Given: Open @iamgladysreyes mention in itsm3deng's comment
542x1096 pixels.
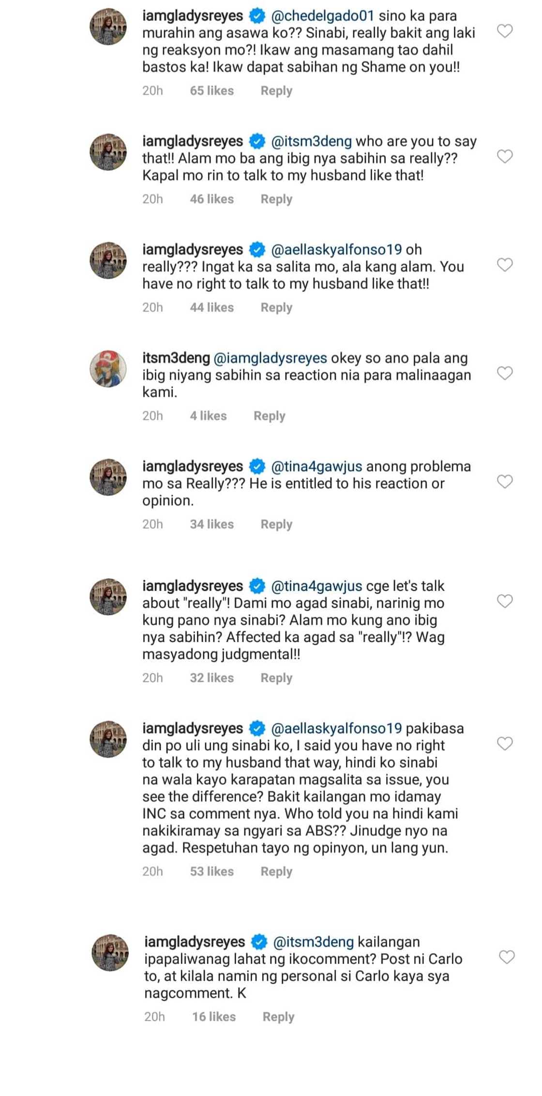Looking at the screenshot, I should [270, 358].
